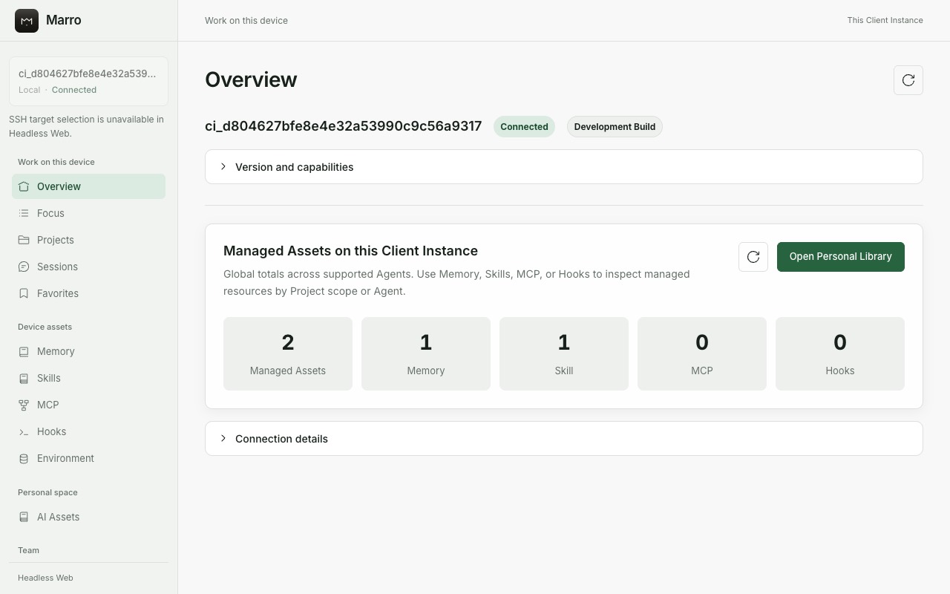950x594 pixels.
Task: Click the Development Build badge
Action: (615, 126)
